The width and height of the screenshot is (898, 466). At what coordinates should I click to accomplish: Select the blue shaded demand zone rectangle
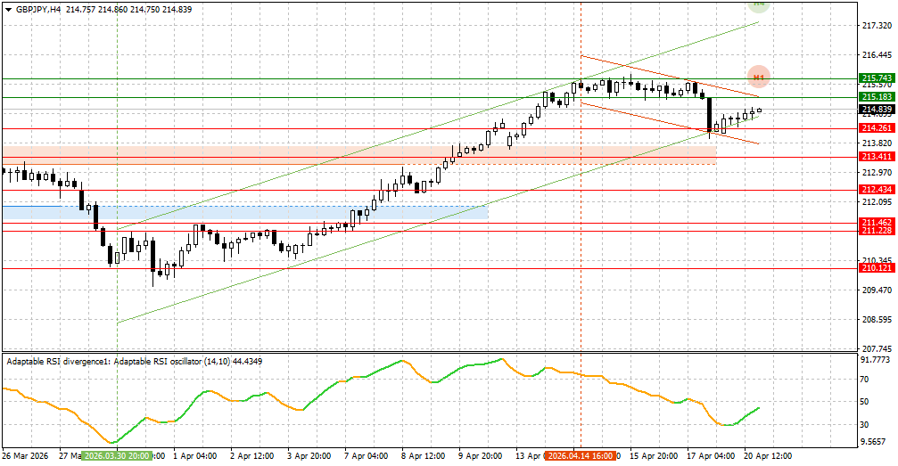pyautogui.click(x=245, y=212)
